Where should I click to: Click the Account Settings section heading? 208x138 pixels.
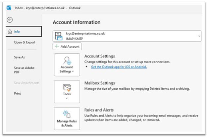coord(100,56)
